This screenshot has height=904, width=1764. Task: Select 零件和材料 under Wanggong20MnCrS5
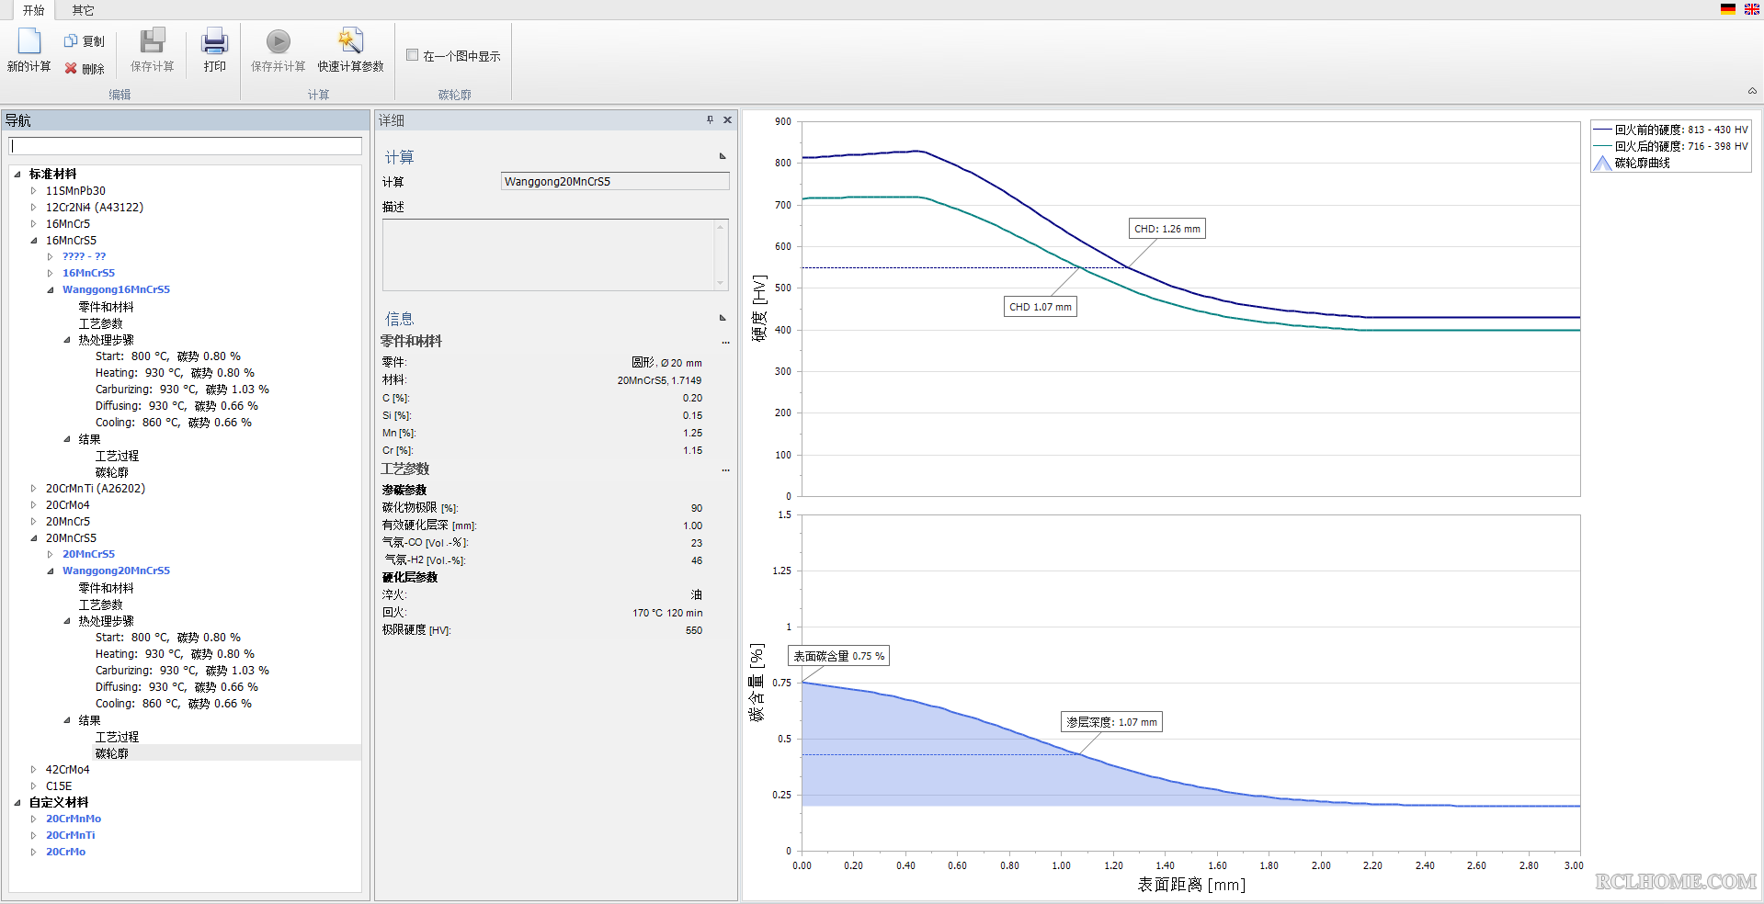(x=106, y=588)
